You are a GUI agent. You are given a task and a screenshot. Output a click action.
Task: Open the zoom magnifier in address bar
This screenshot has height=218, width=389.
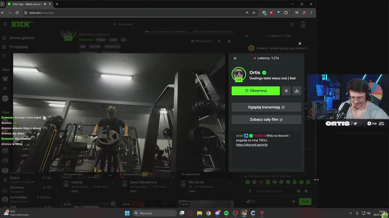247,13
